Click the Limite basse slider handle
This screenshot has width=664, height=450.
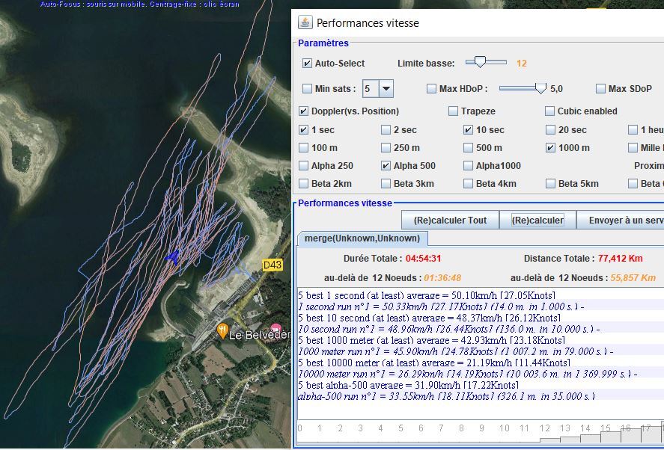pyautogui.click(x=480, y=62)
